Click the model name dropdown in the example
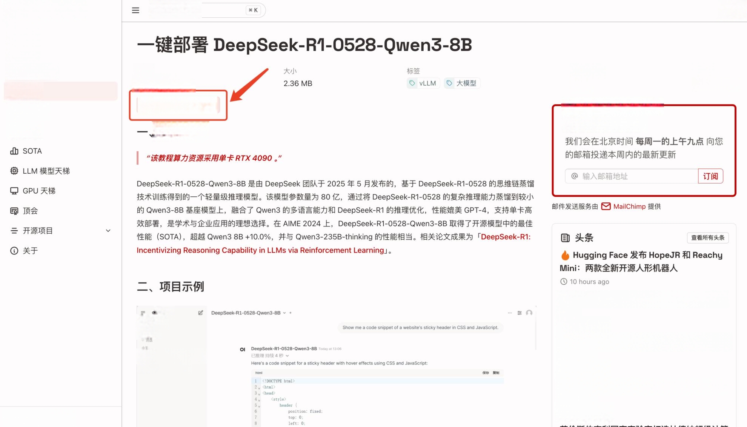 tap(248, 313)
